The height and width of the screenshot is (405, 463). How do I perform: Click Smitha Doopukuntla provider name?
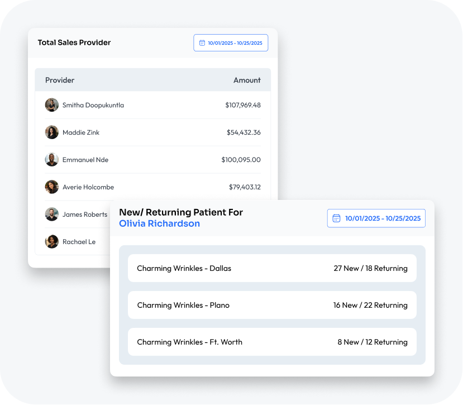pos(93,105)
